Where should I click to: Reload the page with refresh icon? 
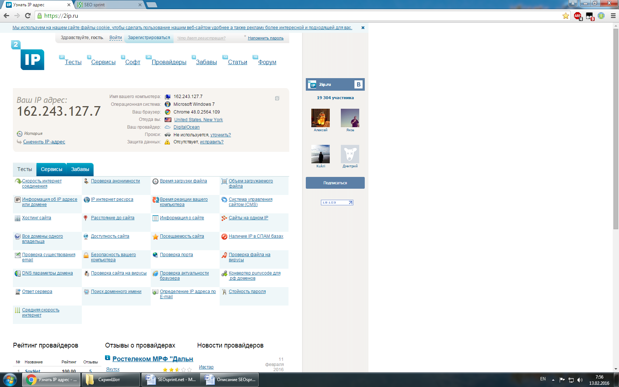[x=28, y=16]
